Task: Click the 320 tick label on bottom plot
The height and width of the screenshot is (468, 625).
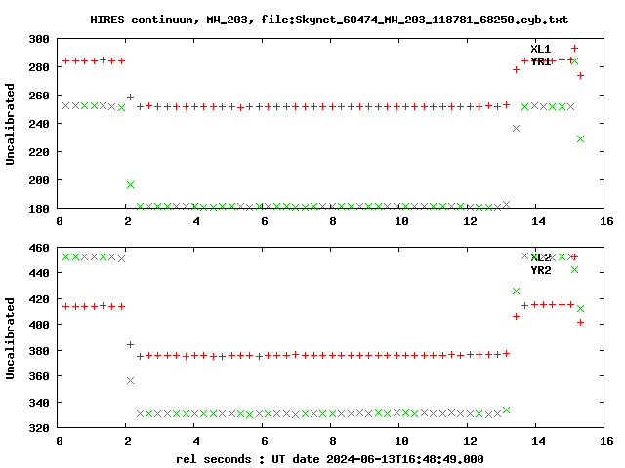Action: [x=39, y=428]
